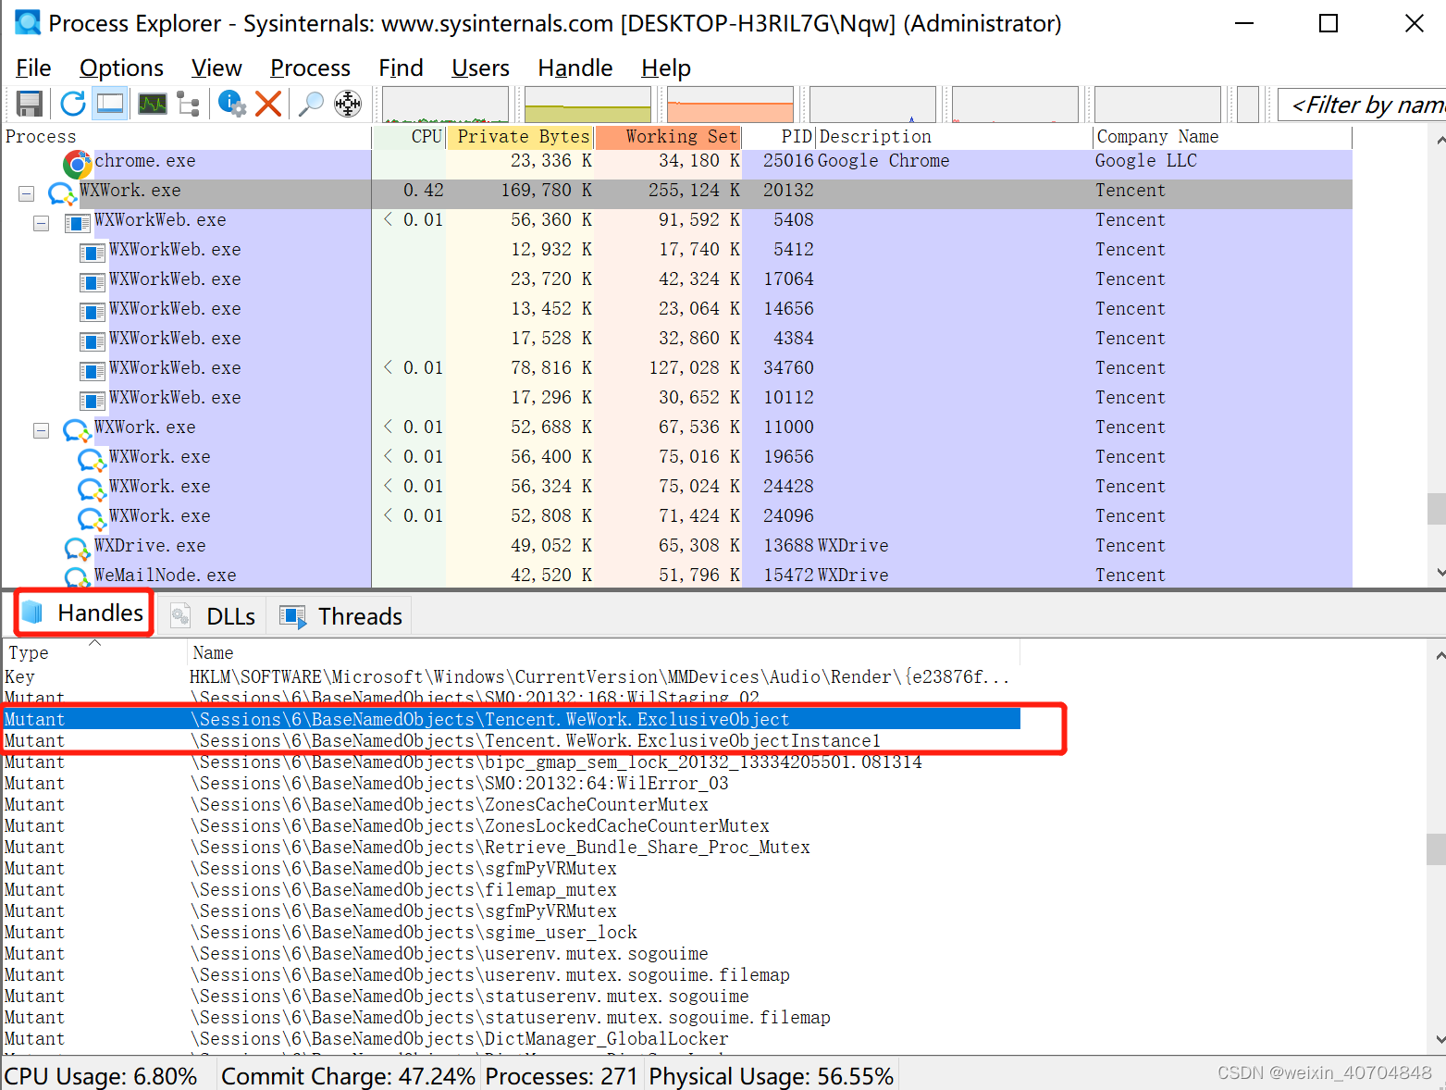Select the WXDrive.exe process row
1446x1090 pixels.
pos(676,546)
